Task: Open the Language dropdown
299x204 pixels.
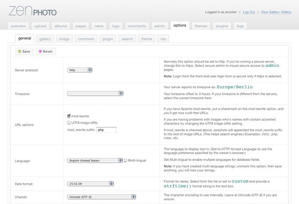Action: [95, 160]
